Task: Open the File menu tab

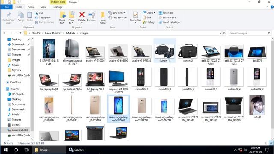Action: click(7, 7)
